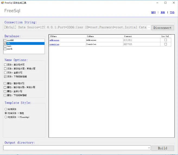Click the Addresses CsName cell
178x155 pixels.
104,40
